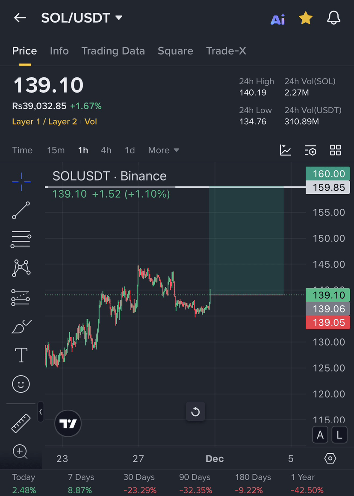
Task: Open the emoji sticker tool
Action: [21, 384]
